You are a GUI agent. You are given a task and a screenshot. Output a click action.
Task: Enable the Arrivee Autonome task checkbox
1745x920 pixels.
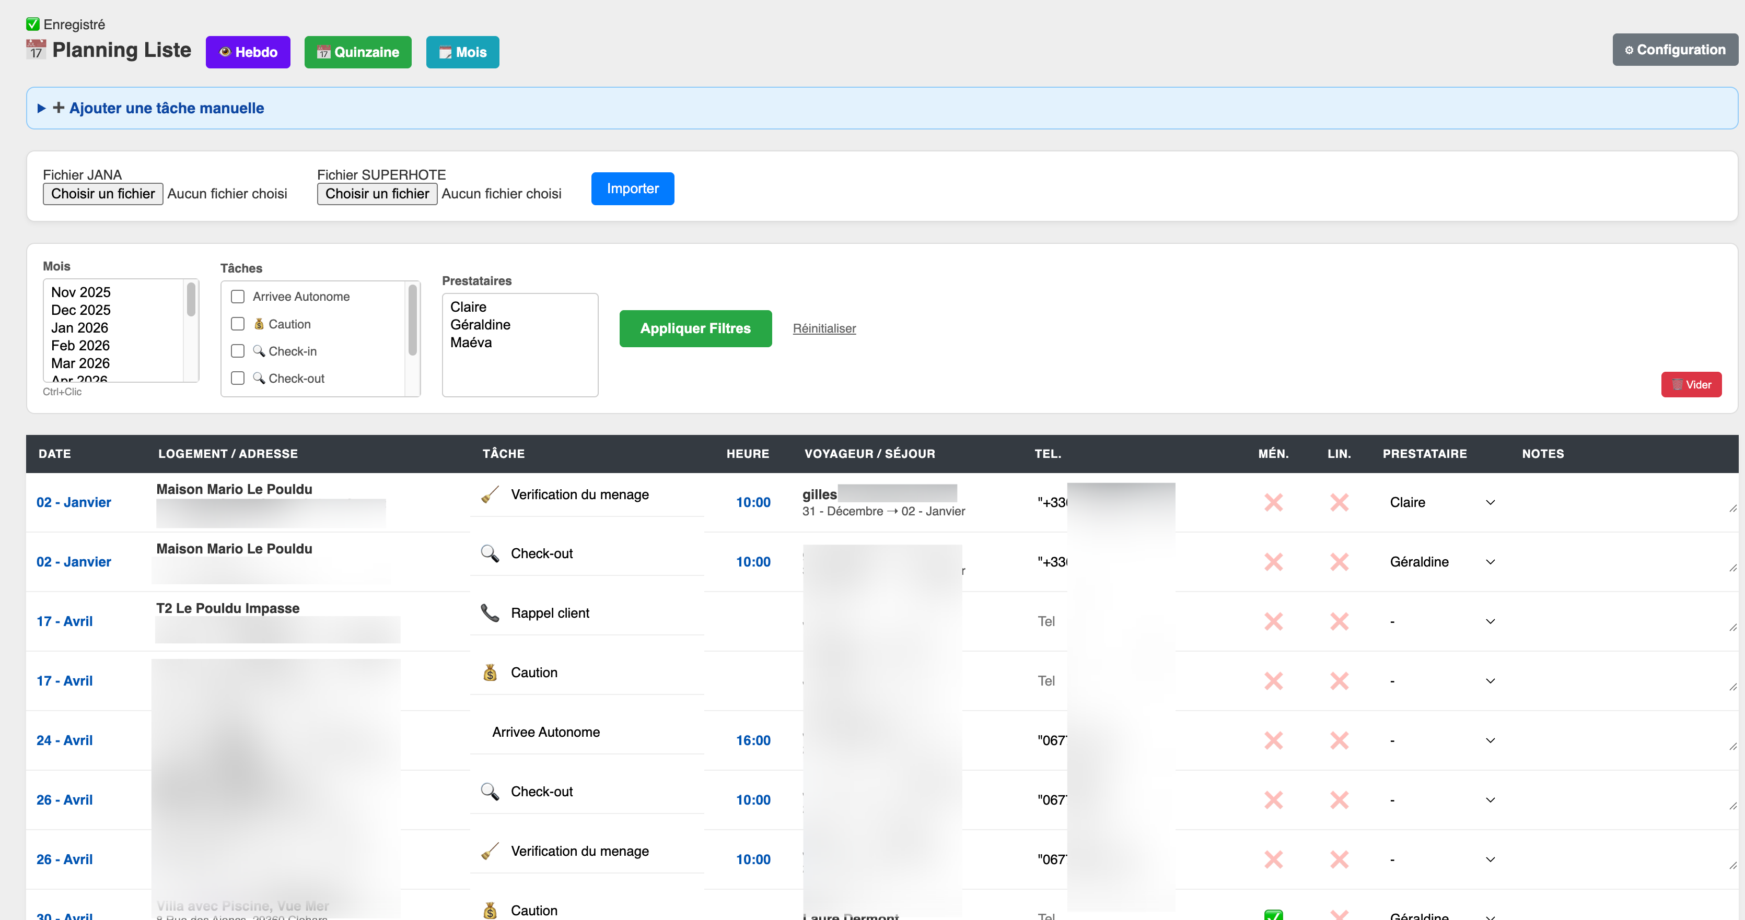[238, 297]
